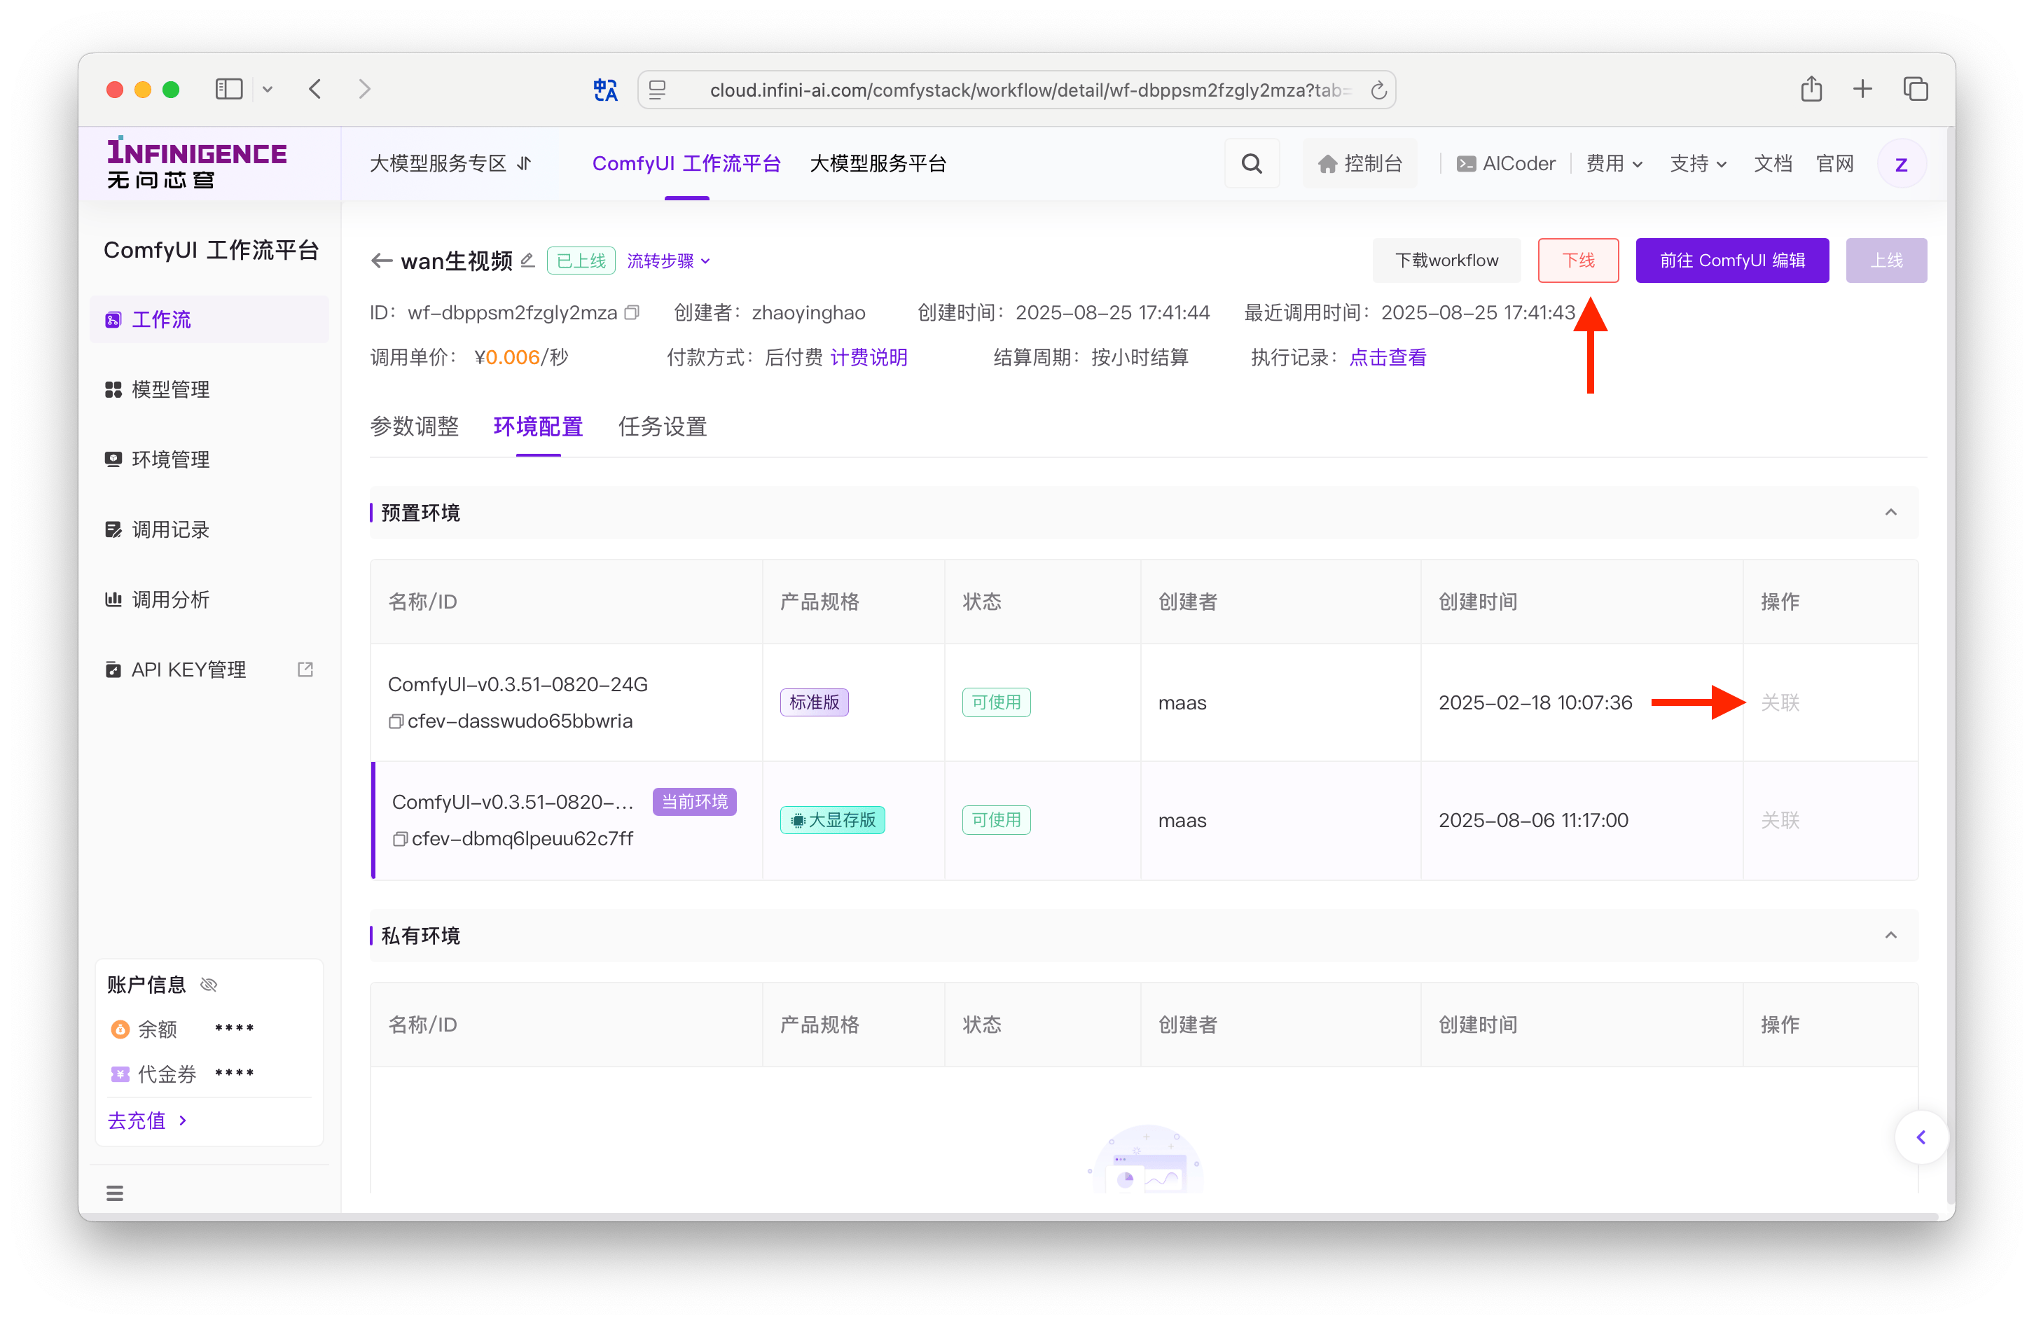Viewport: 2034px width, 1325px height.
Task: Collapse the sidebar with the hamburger icon
Action: point(115,1193)
